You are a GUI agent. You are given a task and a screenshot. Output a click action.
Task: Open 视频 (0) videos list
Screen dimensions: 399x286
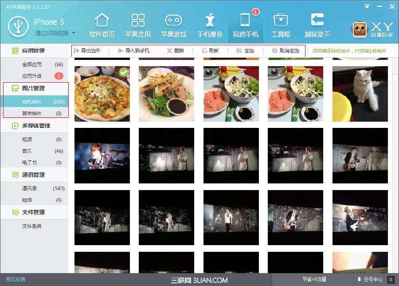(34, 139)
